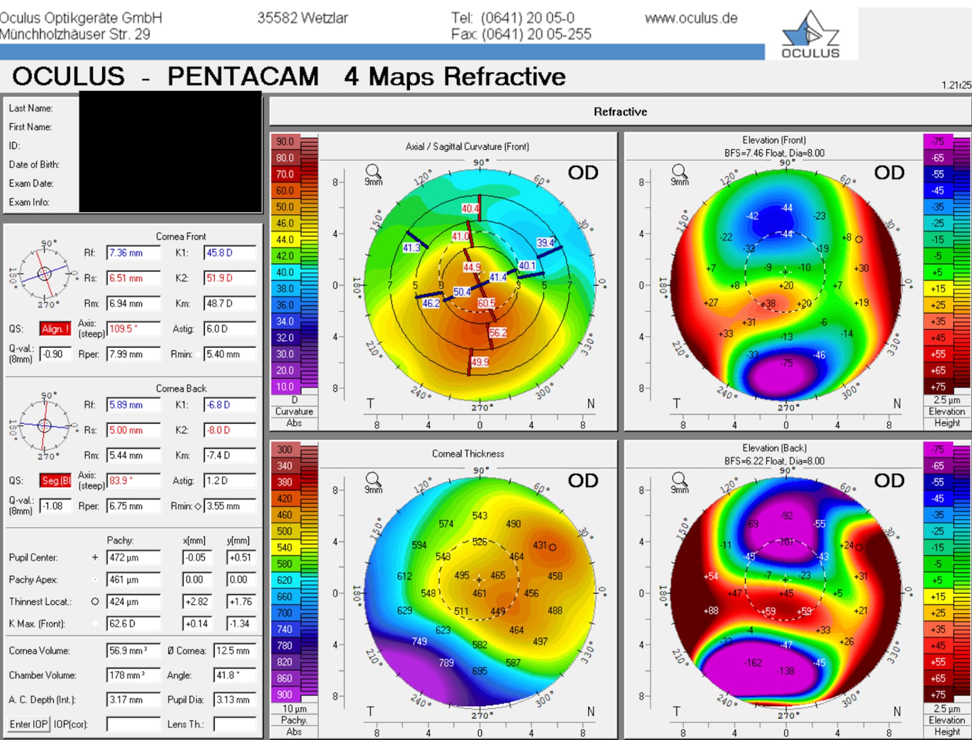Image resolution: width=972 pixels, height=740 pixels.
Task: Open the Elevation selector under the back map scale
Action: 947,720
